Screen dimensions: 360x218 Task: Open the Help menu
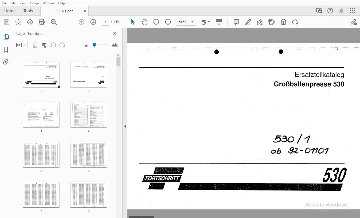[61, 3]
